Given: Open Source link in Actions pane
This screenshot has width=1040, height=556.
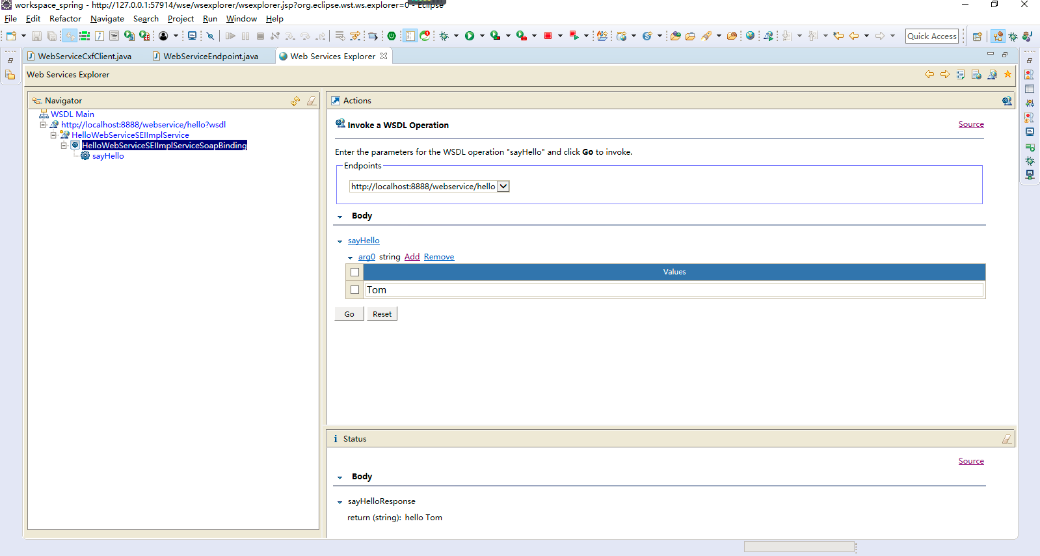Looking at the screenshot, I should [971, 124].
